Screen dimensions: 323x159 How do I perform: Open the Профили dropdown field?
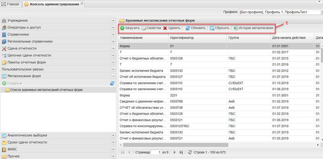pos(278,12)
